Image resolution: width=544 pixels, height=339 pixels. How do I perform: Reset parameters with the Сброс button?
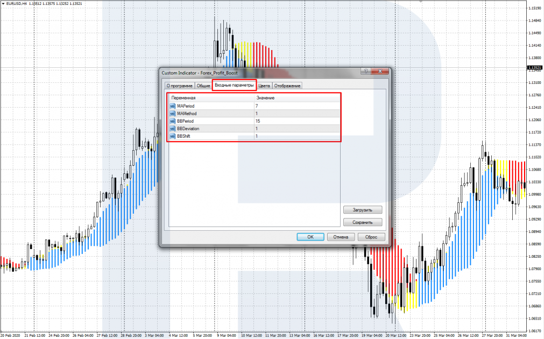(x=371, y=237)
